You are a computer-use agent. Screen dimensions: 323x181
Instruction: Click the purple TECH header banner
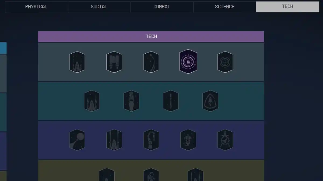(x=151, y=36)
